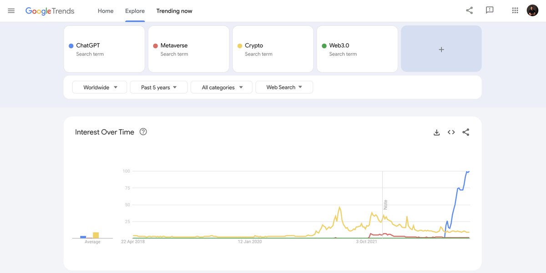Click the blue ChatGPT color dot
The height and width of the screenshot is (273, 546).
pyautogui.click(x=71, y=45)
